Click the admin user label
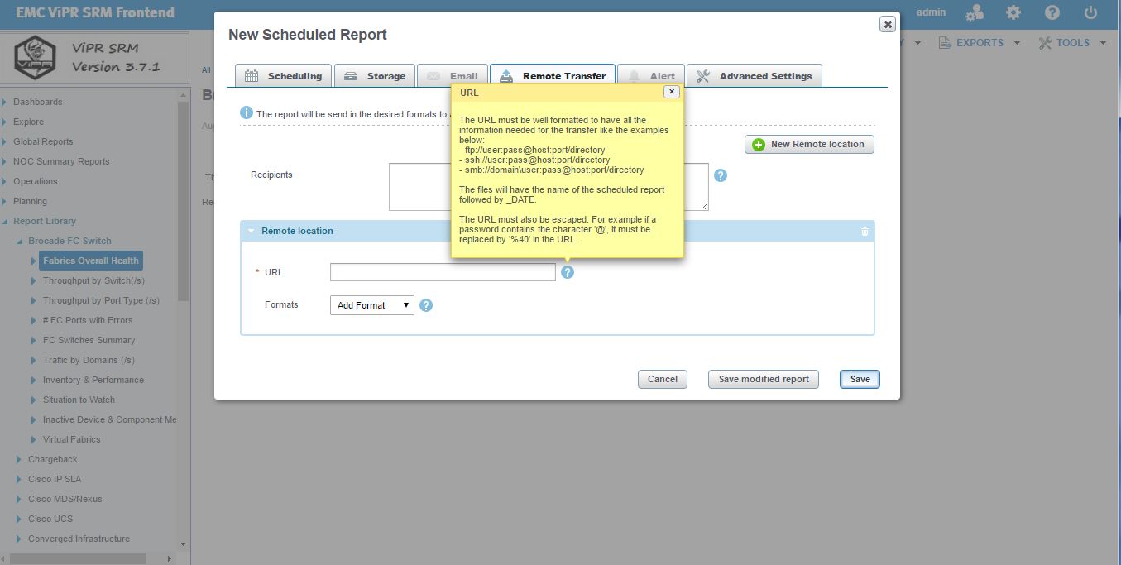 [931, 12]
